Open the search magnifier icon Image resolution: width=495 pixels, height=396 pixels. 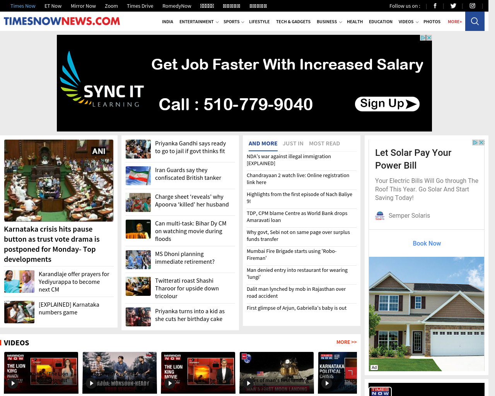pos(475,21)
